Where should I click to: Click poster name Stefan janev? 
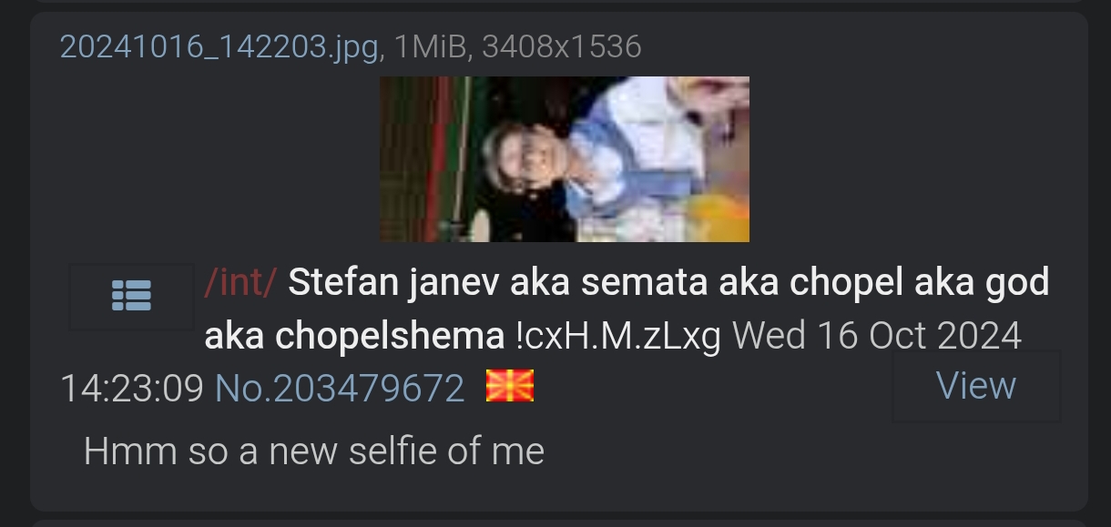pyautogui.click(x=393, y=283)
